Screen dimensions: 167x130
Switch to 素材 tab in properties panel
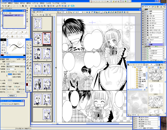click(x=8, y=59)
